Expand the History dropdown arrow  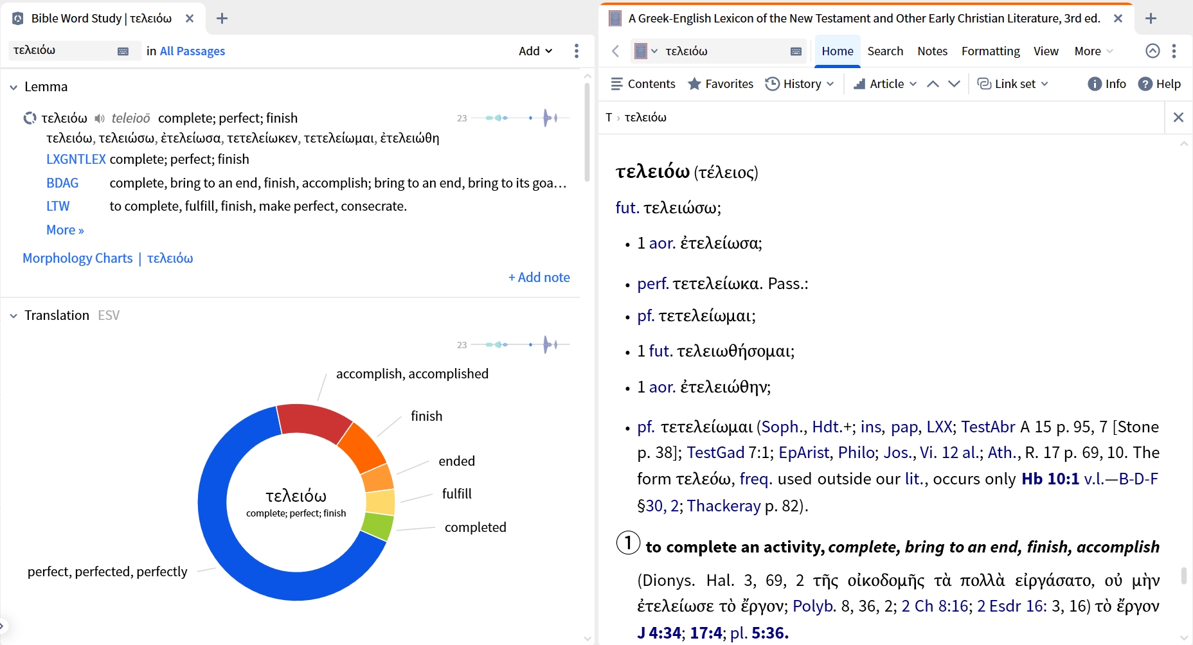[x=830, y=84]
